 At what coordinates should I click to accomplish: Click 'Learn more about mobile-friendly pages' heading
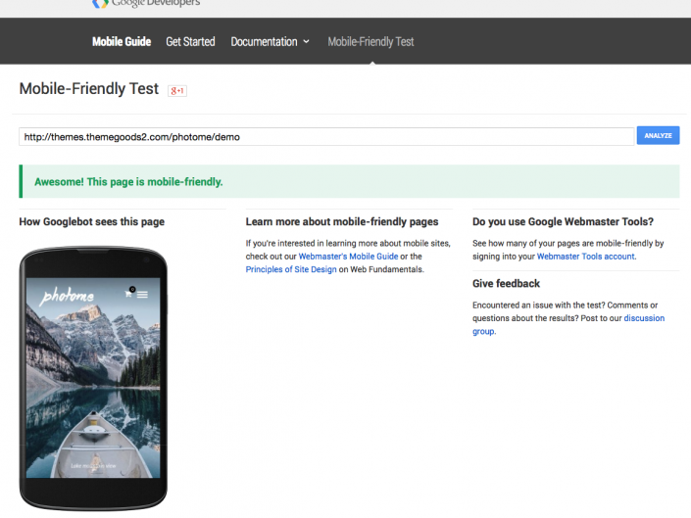342,222
